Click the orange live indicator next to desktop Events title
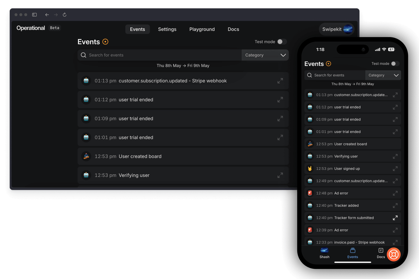Screen dimensions: 419x279 (105, 42)
